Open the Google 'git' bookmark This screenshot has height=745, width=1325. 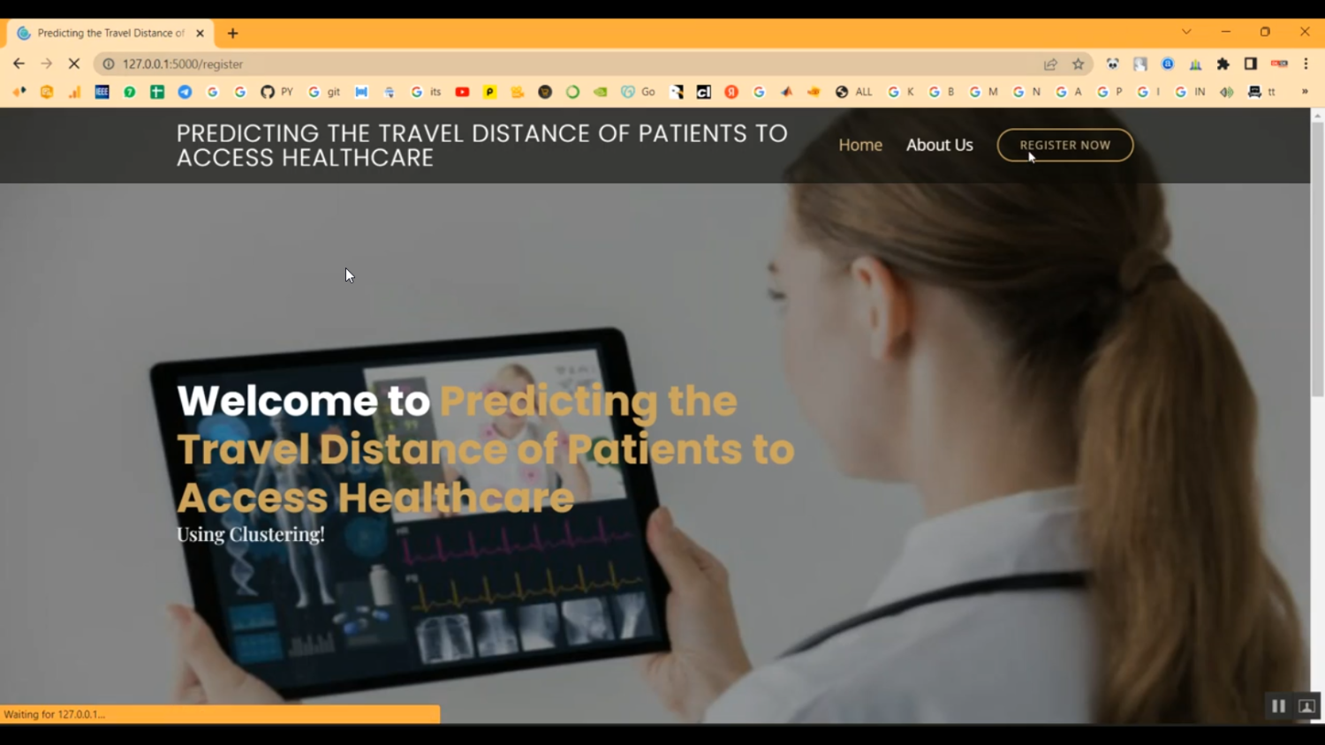click(x=324, y=92)
